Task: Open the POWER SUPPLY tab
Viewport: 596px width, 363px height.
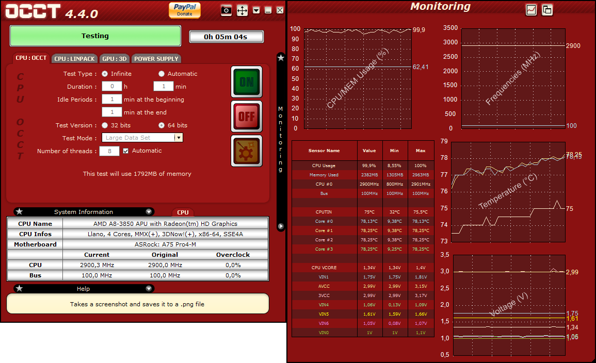Action: click(x=156, y=59)
